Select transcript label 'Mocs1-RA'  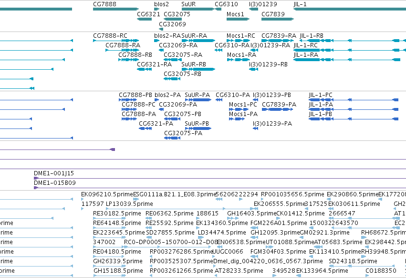pos(241,55)
